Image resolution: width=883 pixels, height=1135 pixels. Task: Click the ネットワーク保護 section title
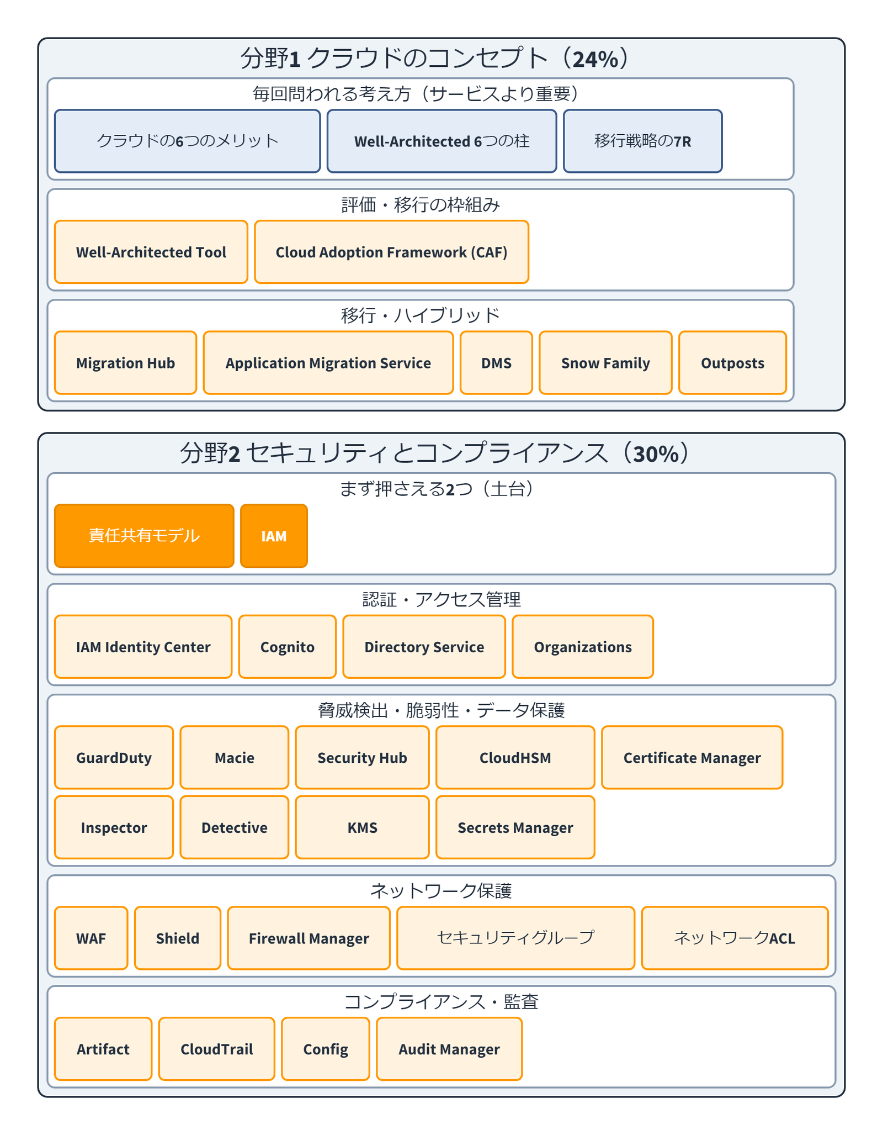441,891
